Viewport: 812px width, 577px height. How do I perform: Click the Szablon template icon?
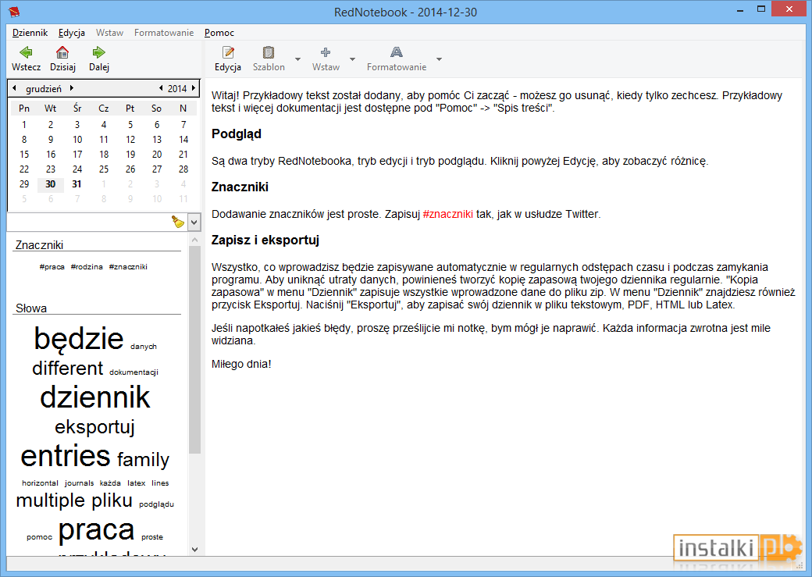tap(269, 52)
